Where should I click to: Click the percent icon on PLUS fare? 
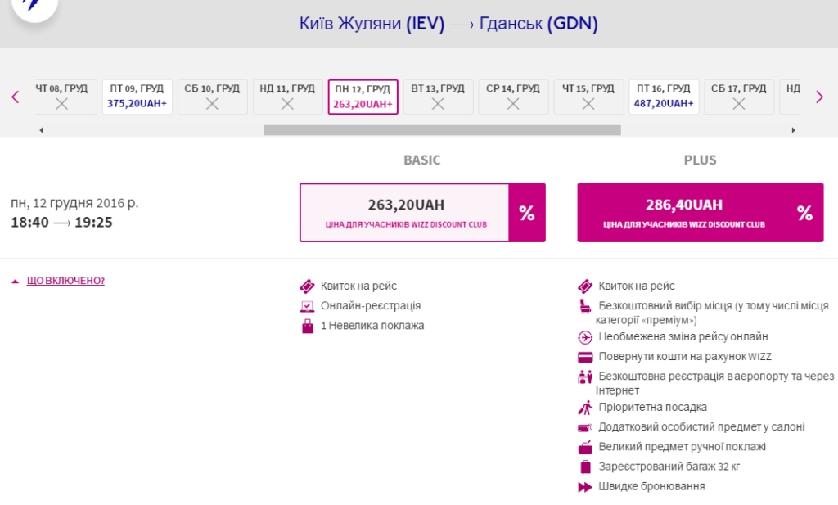[805, 214]
